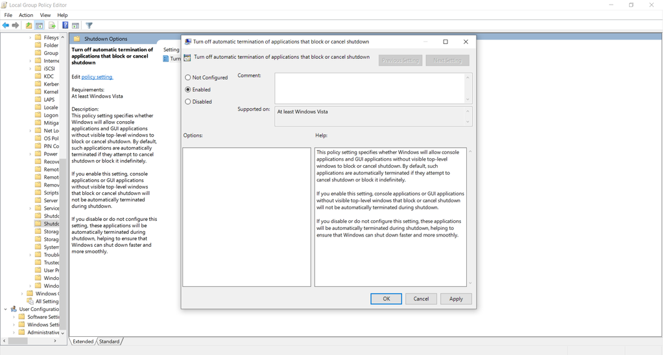This screenshot has height=355, width=664.
Task: Click the blue Back arrow in toolbar
Action: [5, 25]
